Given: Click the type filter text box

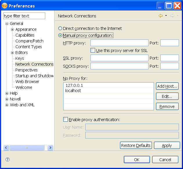Looking at the screenshot, I should 24,16.
